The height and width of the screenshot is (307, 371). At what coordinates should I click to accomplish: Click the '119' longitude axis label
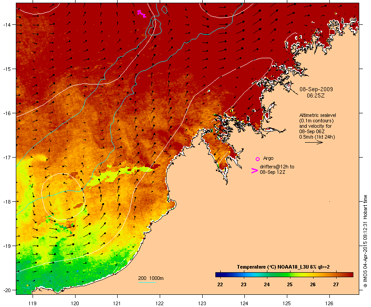33,303
